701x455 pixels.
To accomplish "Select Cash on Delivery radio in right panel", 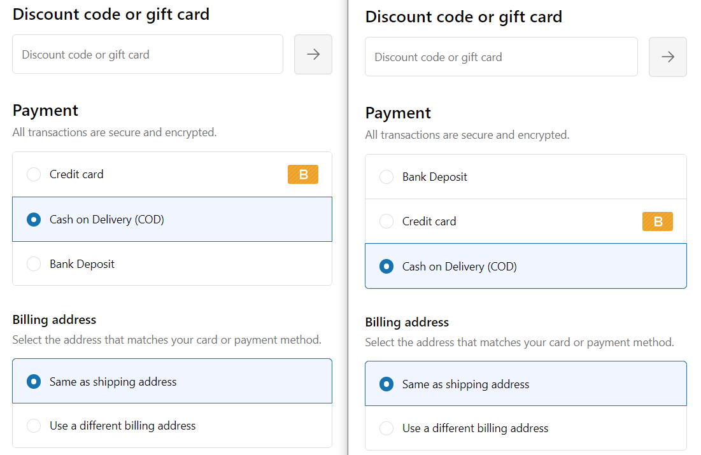I will [x=386, y=267].
